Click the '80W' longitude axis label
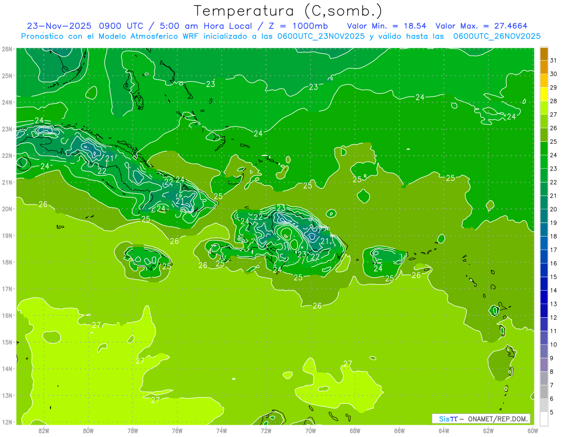This screenshot has width=566, height=437. [x=88, y=430]
